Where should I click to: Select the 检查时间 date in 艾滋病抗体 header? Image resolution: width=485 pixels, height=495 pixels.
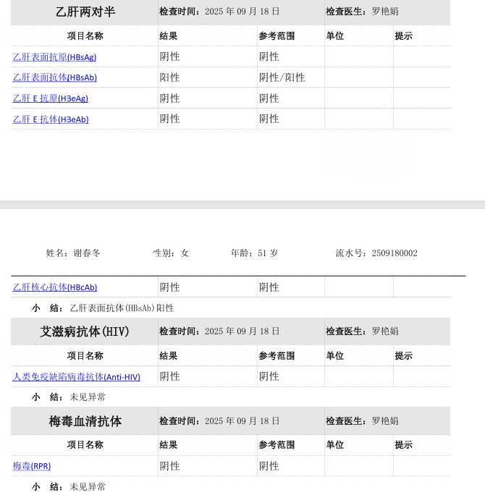[x=242, y=331]
